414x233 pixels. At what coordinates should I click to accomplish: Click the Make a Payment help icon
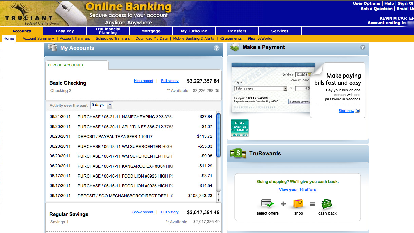click(363, 47)
